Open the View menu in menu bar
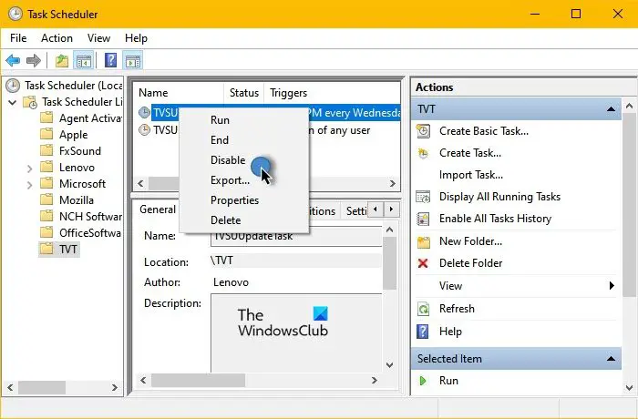The image size is (638, 419). 98,38
